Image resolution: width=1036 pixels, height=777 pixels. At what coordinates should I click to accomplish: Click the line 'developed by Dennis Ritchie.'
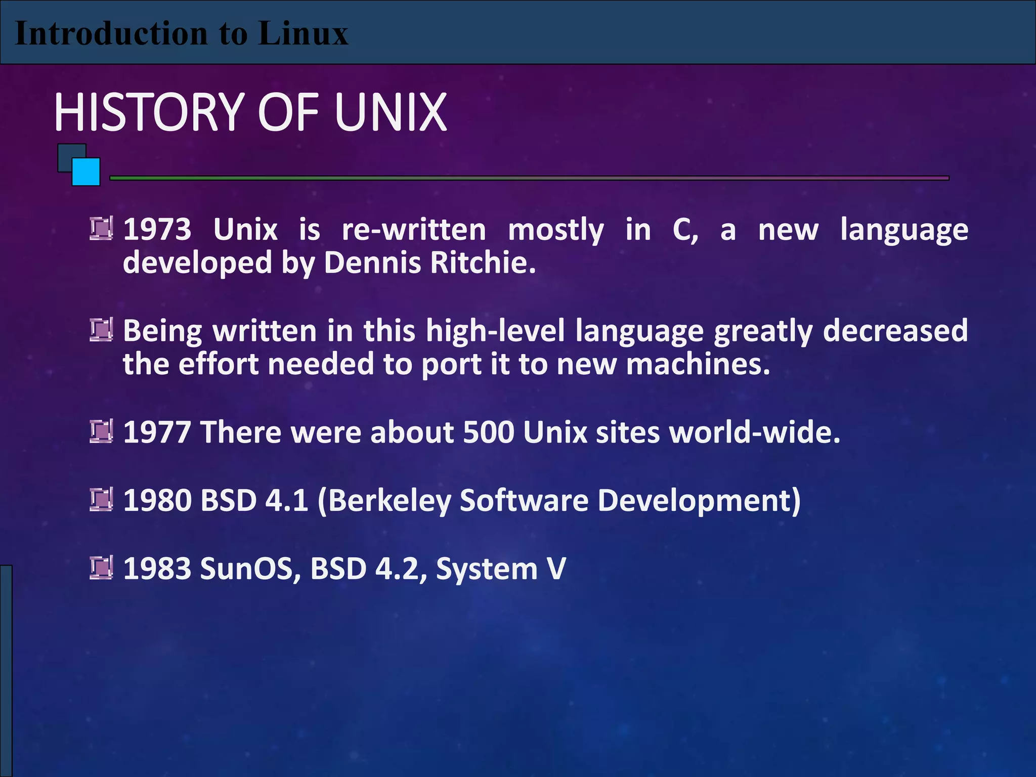pyautogui.click(x=329, y=263)
